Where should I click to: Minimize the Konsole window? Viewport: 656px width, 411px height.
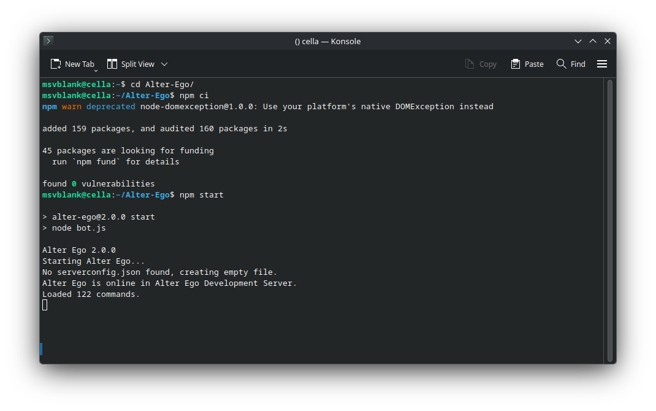(578, 41)
